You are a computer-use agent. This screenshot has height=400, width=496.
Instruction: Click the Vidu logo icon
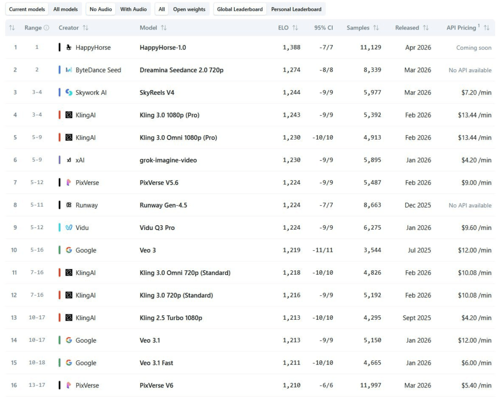[x=69, y=228]
